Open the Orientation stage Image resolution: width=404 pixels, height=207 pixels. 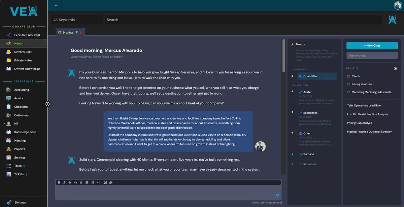click(x=317, y=76)
